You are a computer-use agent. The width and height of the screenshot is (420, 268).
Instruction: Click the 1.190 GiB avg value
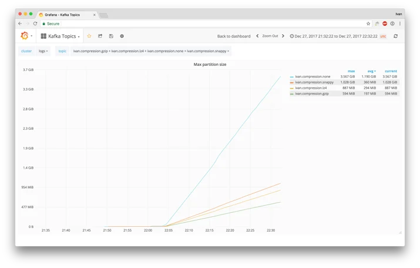(369, 76)
